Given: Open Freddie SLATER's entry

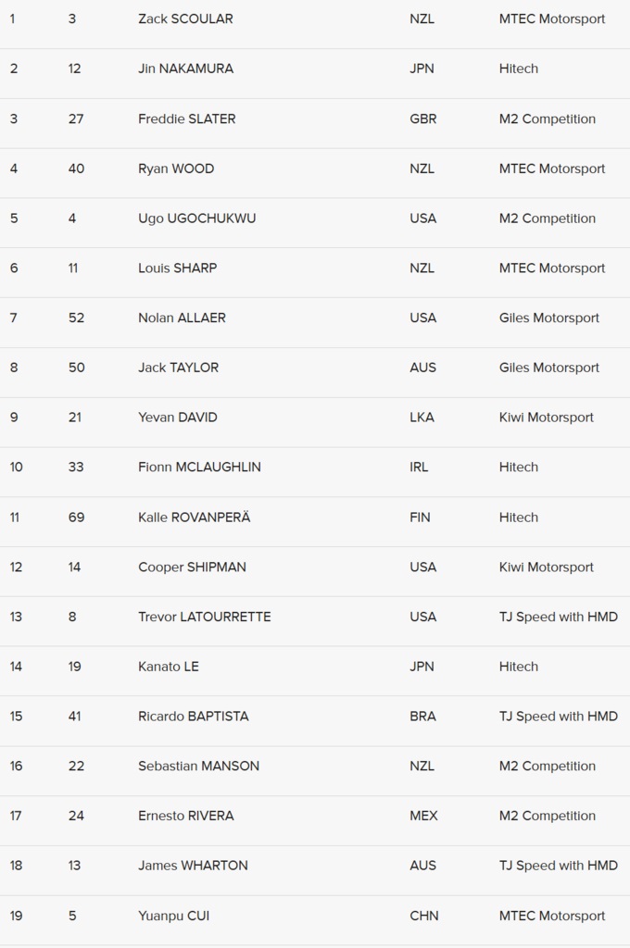Looking at the screenshot, I should click(186, 118).
